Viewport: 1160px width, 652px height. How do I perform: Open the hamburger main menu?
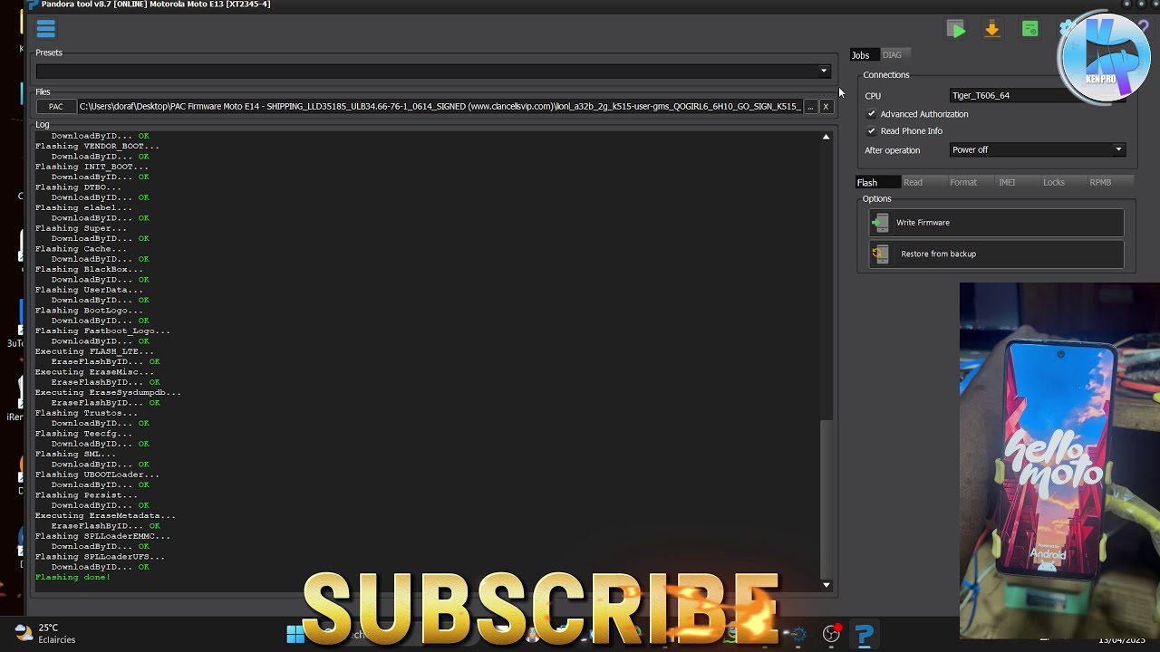coord(45,29)
